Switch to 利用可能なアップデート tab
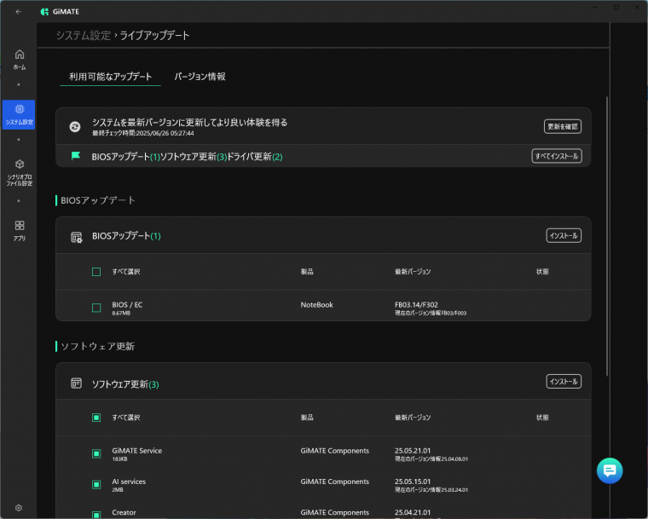 click(110, 77)
